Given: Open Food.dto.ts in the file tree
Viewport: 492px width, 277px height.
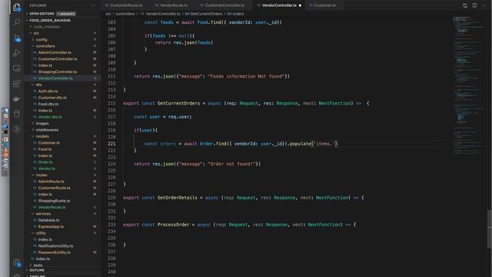Looking at the screenshot, I should pyautogui.click(x=48, y=104).
